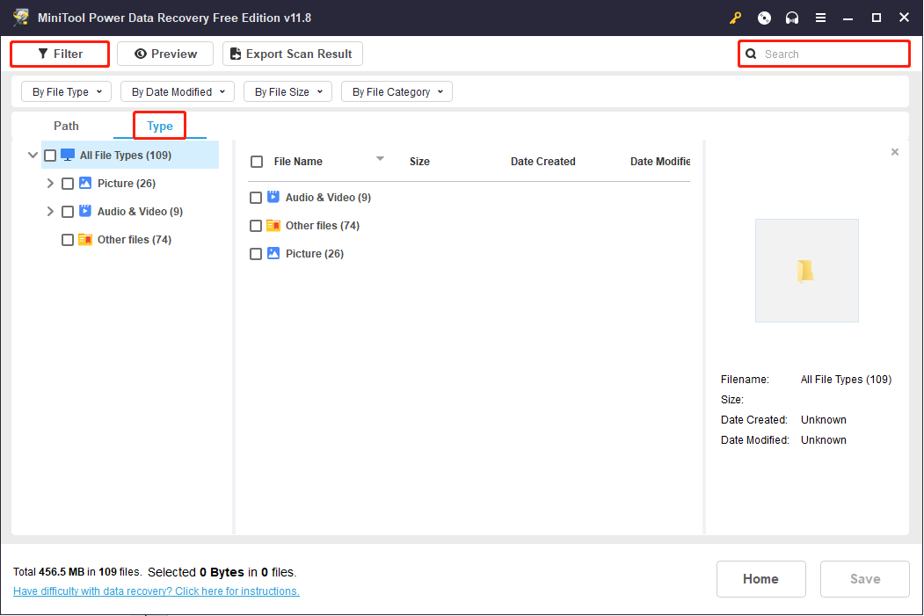The width and height of the screenshot is (924, 616).
Task: Check the Other files (74) tree checkbox
Action: tap(68, 240)
